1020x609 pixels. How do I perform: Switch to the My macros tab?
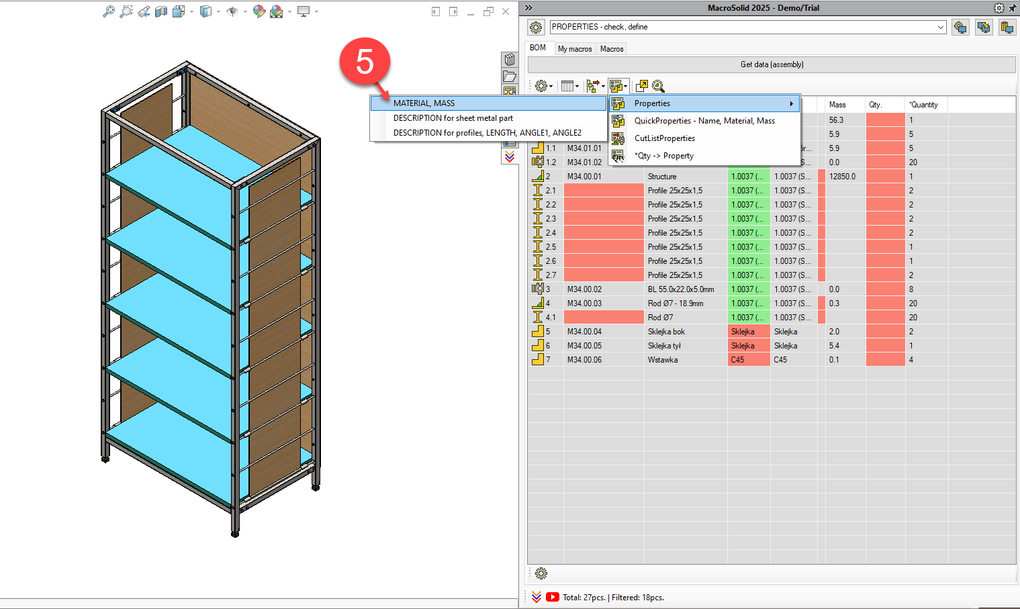point(575,49)
